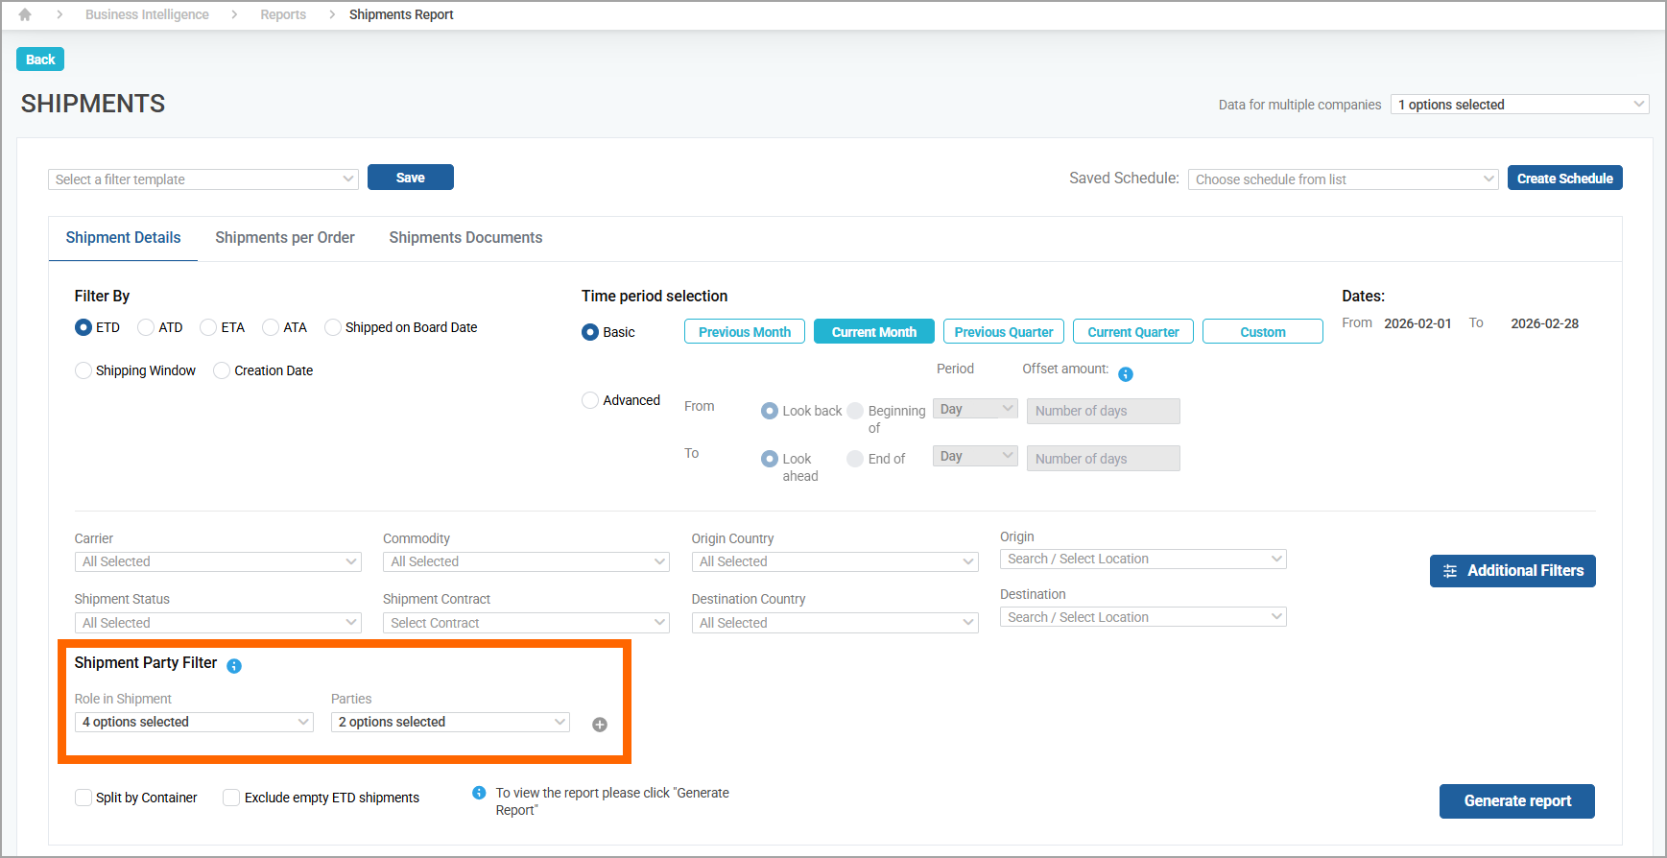
Task: Click Create Schedule button
Action: tap(1565, 179)
